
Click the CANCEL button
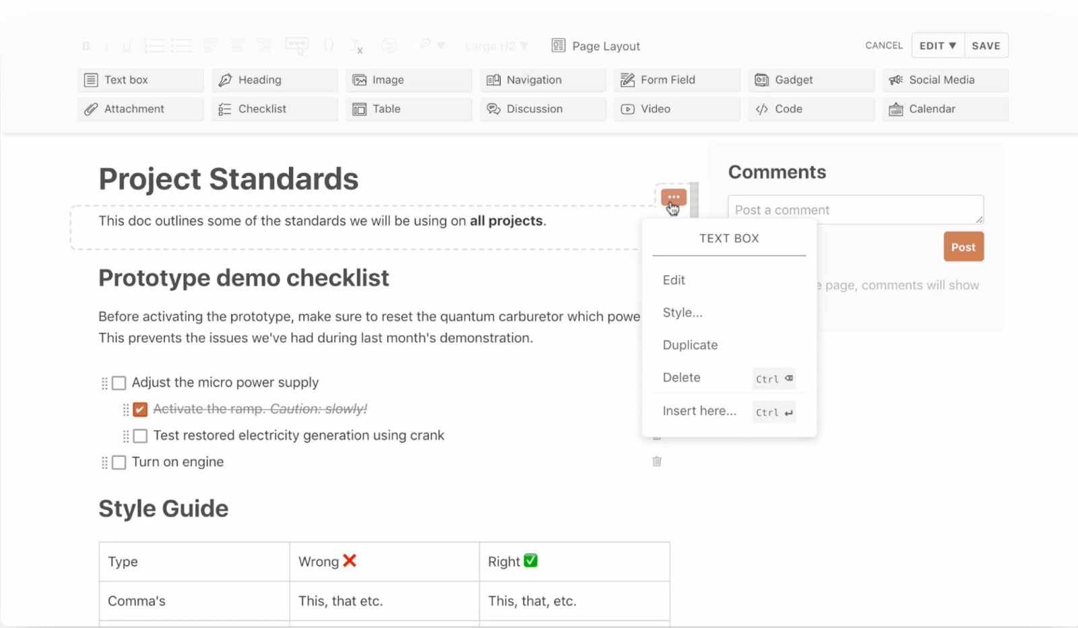pyautogui.click(x=884, y=45)
